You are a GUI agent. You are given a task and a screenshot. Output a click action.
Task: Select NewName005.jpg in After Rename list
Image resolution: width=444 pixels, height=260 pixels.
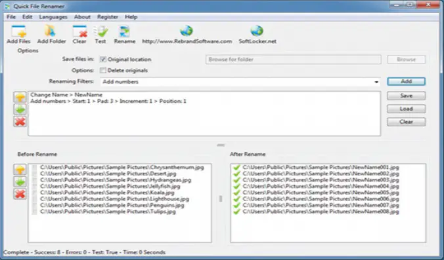(x=321, y=193)
